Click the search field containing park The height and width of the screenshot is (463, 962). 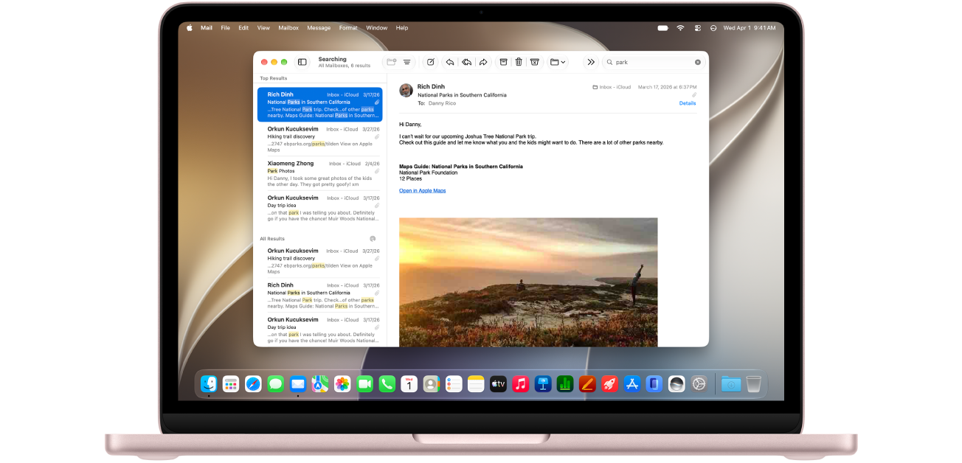pyautogui.click(x=654, y=62)
